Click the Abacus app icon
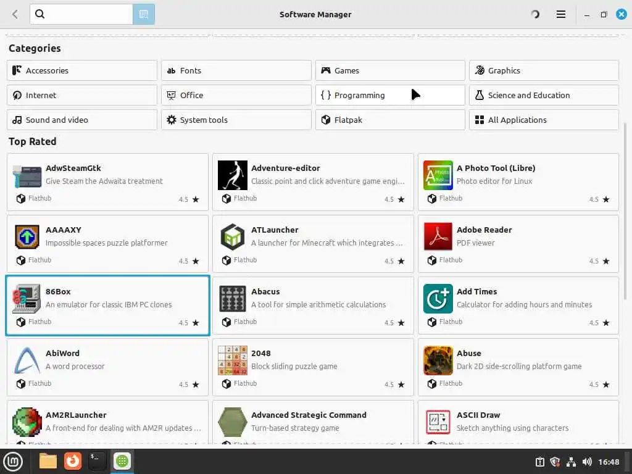This screenshot has width=632, height=474. pos(233,299)
